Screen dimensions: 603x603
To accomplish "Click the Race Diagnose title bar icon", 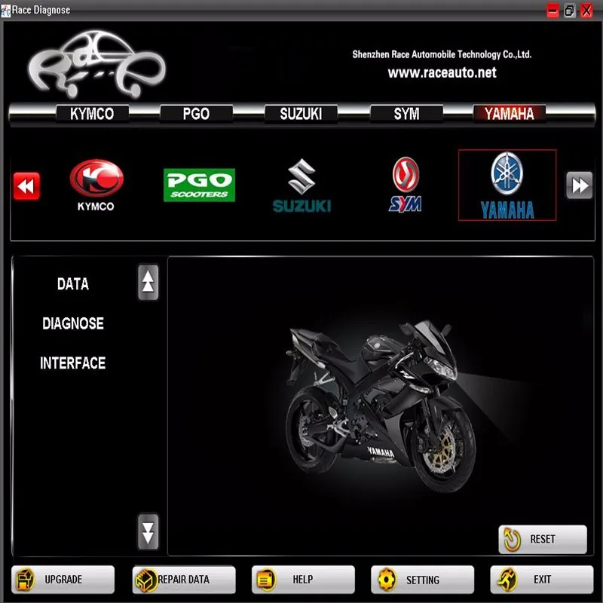I will 5,11.
